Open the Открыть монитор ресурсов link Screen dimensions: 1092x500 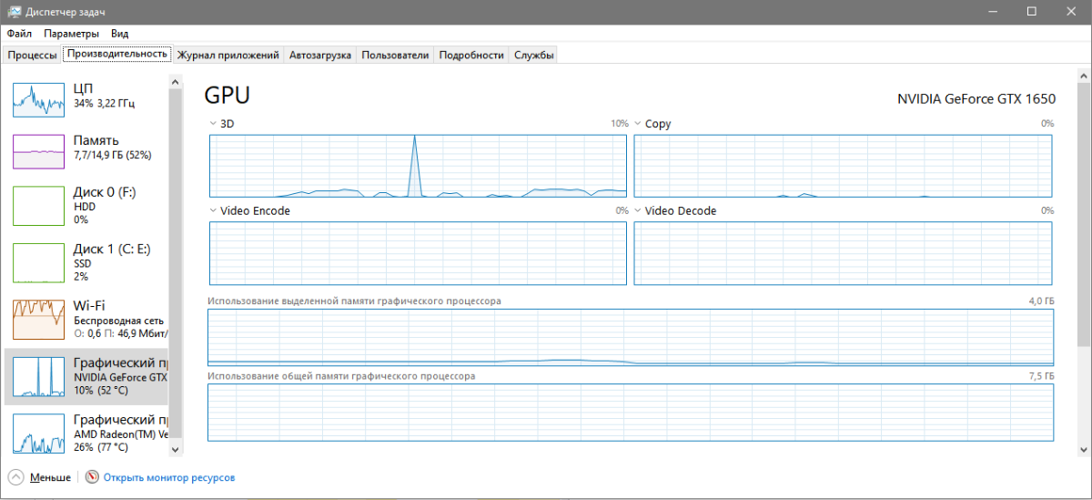[x=169, y=477]
